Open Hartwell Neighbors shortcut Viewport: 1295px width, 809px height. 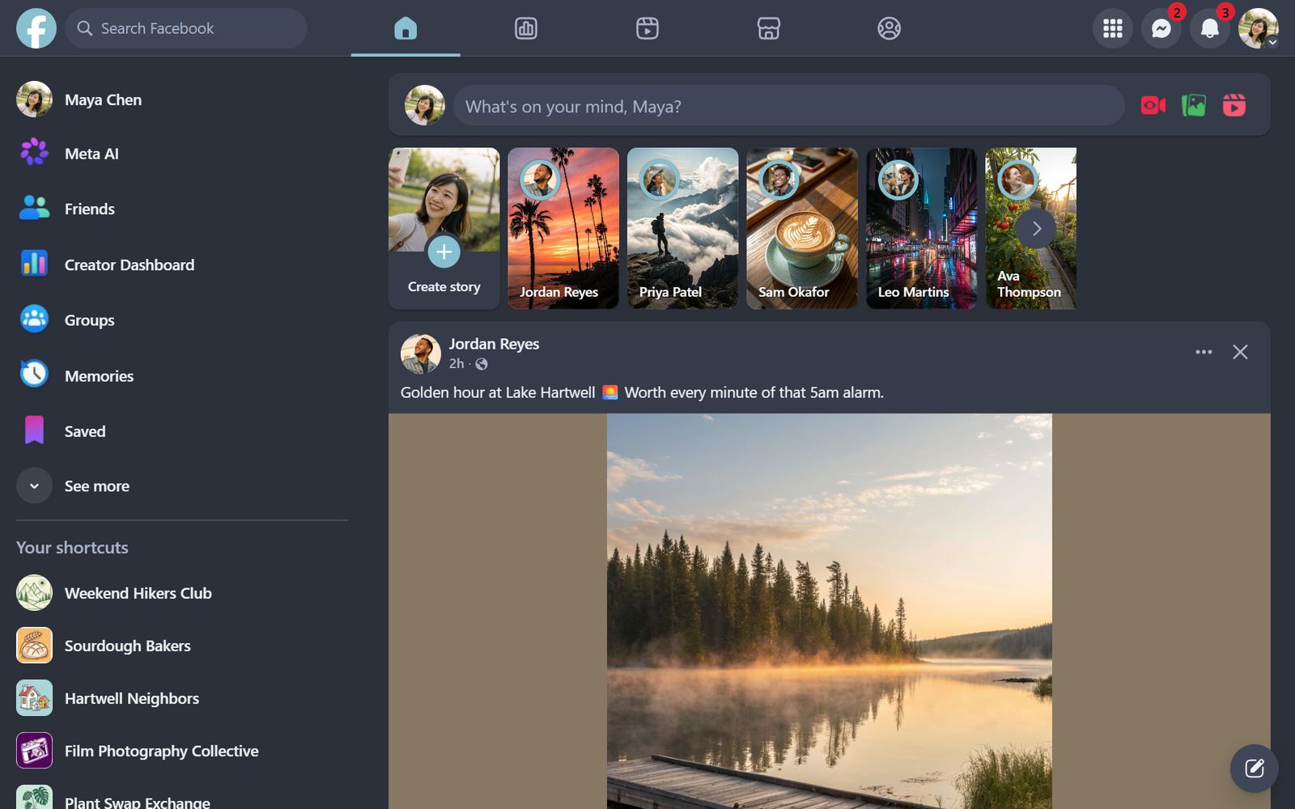[x=182, y=698]
